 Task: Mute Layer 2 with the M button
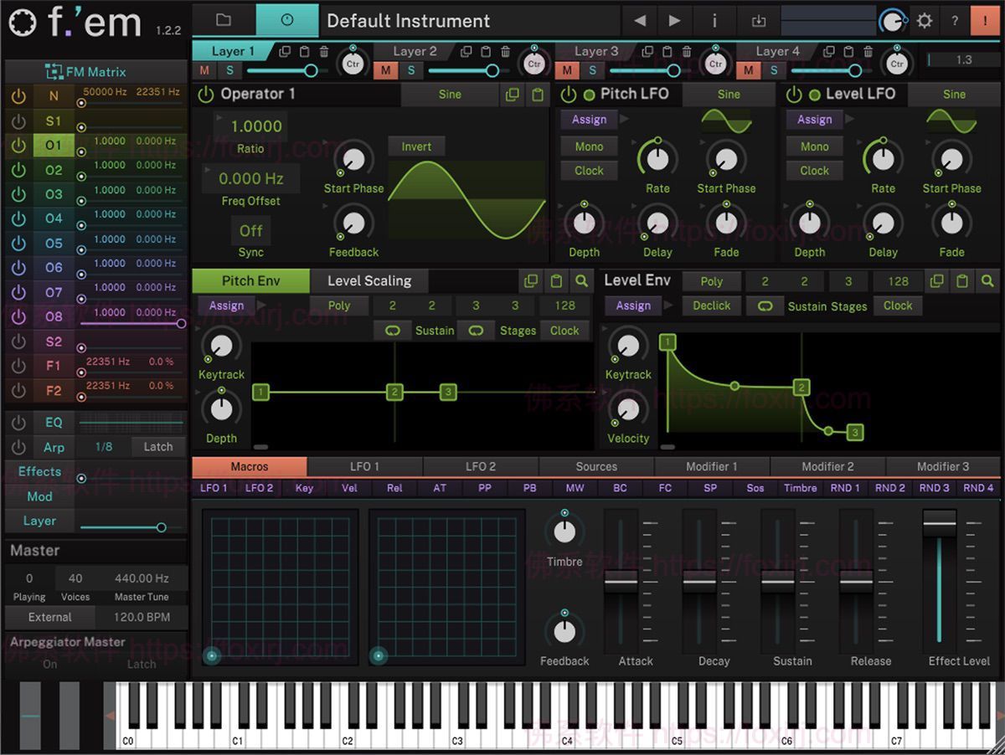tap(386, 70)
